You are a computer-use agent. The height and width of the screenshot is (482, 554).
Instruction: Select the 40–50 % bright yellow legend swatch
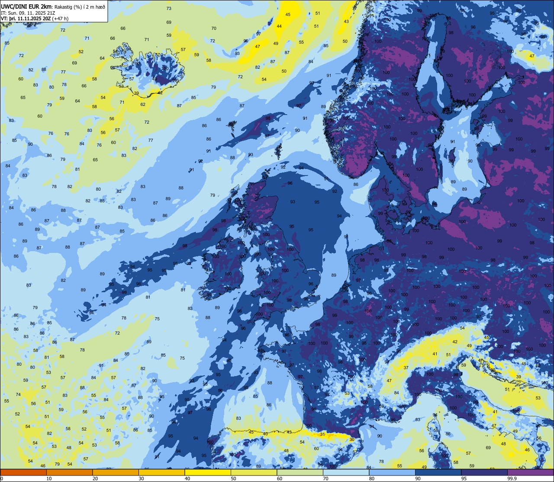(x=208, y=472)
